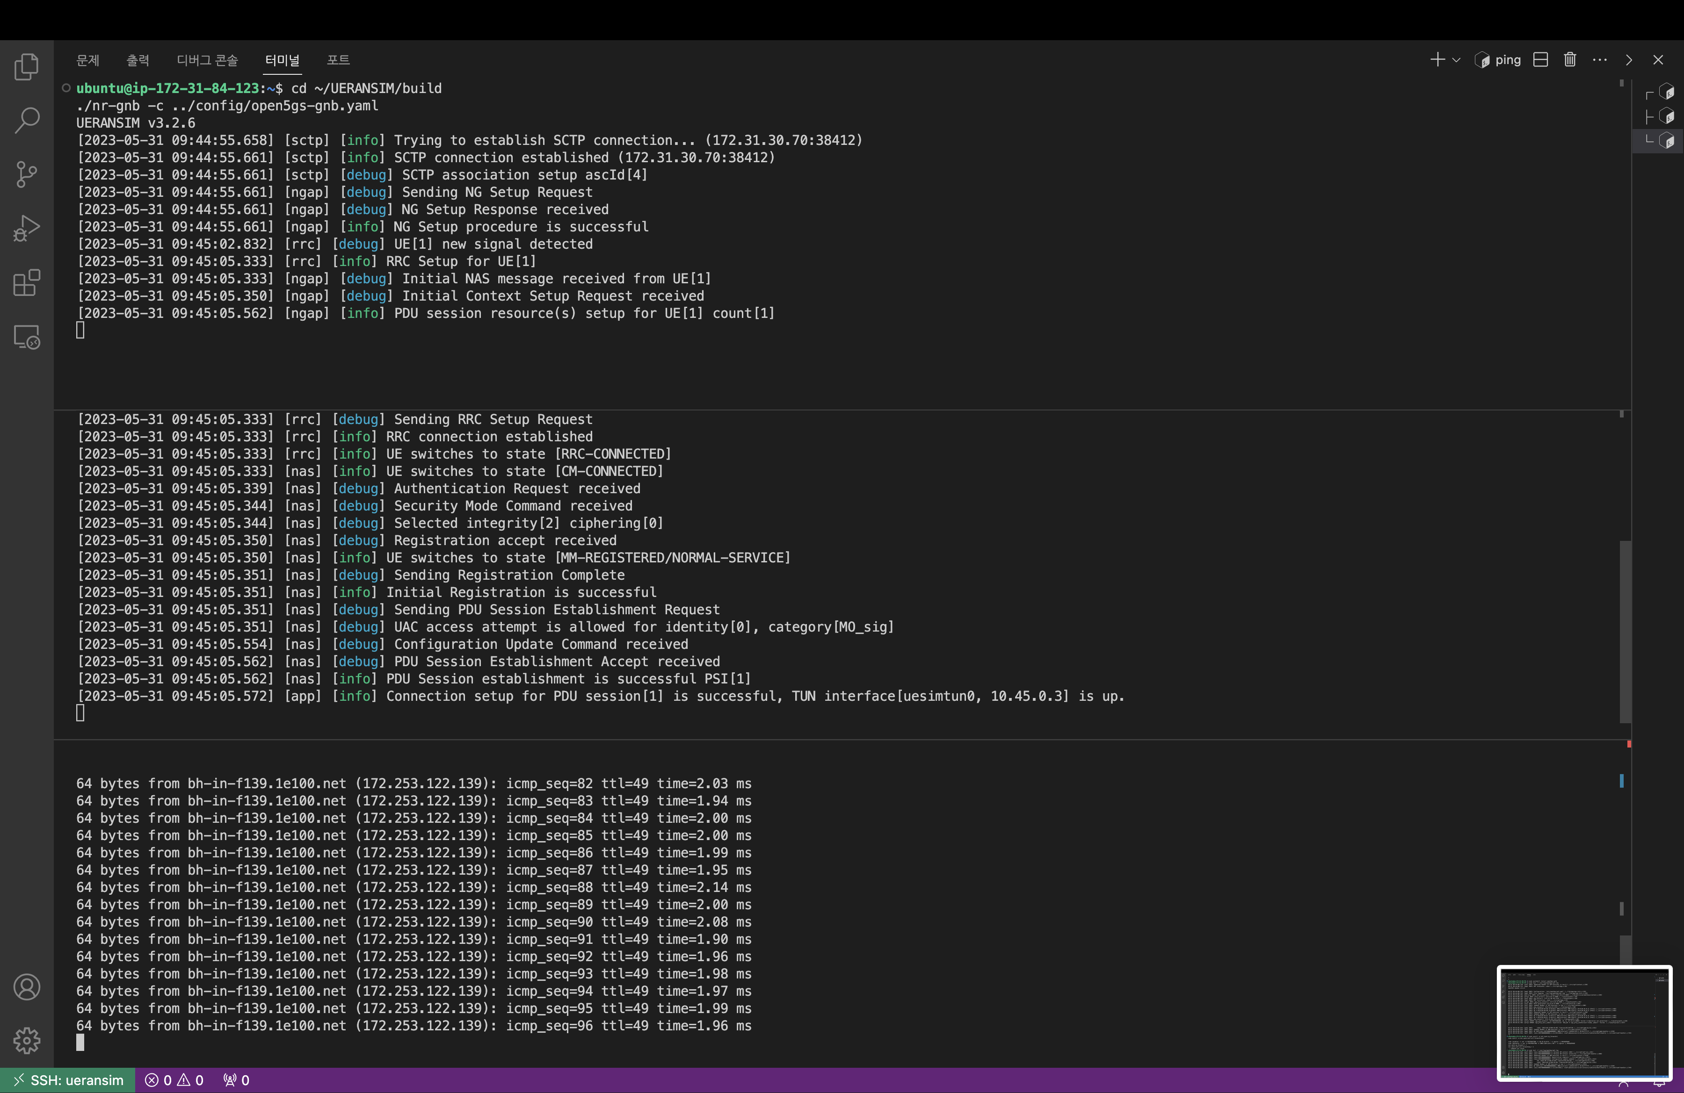
Task: Open terminal panel more actions menu
Action: (1599, 60)
